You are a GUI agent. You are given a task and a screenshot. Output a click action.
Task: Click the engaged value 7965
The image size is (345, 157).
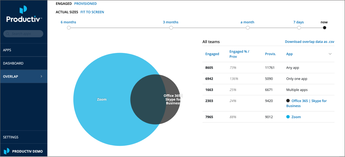click(x=209, y=117)
